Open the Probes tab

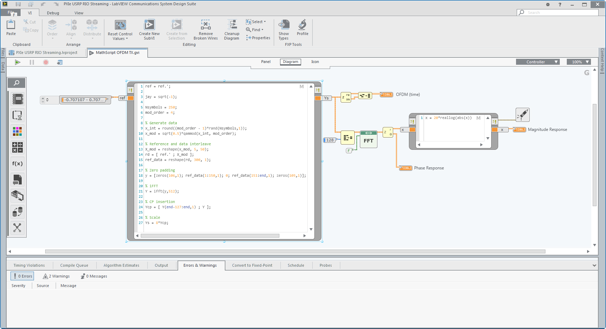(326, 265)
